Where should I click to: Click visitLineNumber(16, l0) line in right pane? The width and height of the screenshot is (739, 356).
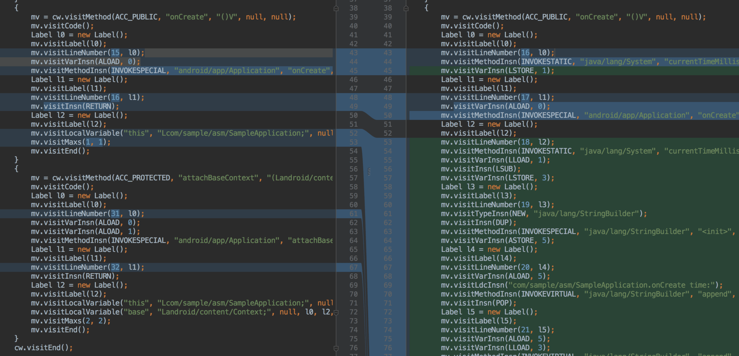497,53
